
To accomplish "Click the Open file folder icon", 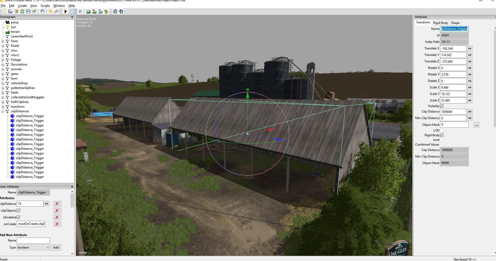I will point(10,11).
